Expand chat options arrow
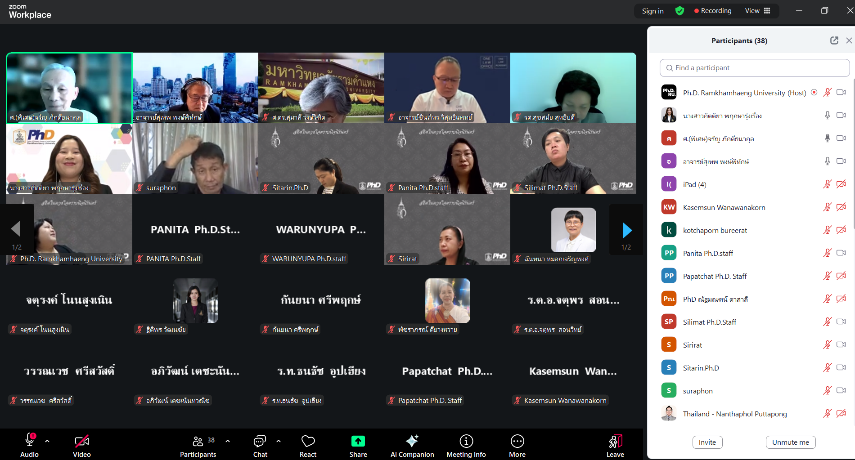The width and height of the screenshot is (855, 460). tap(279, 441)
